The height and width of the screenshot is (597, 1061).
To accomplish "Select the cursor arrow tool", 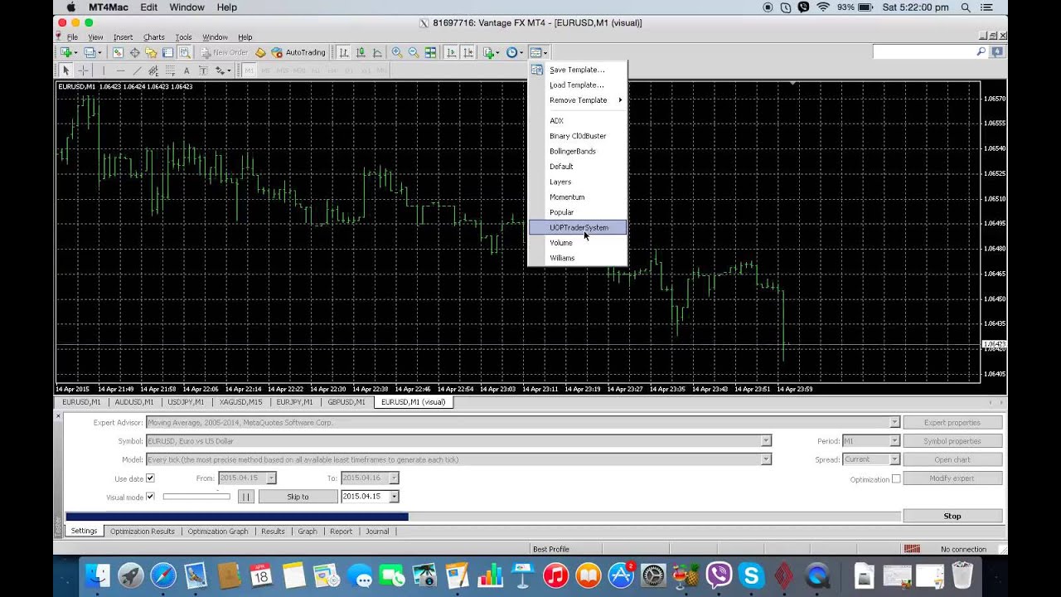I will [65, 70].
